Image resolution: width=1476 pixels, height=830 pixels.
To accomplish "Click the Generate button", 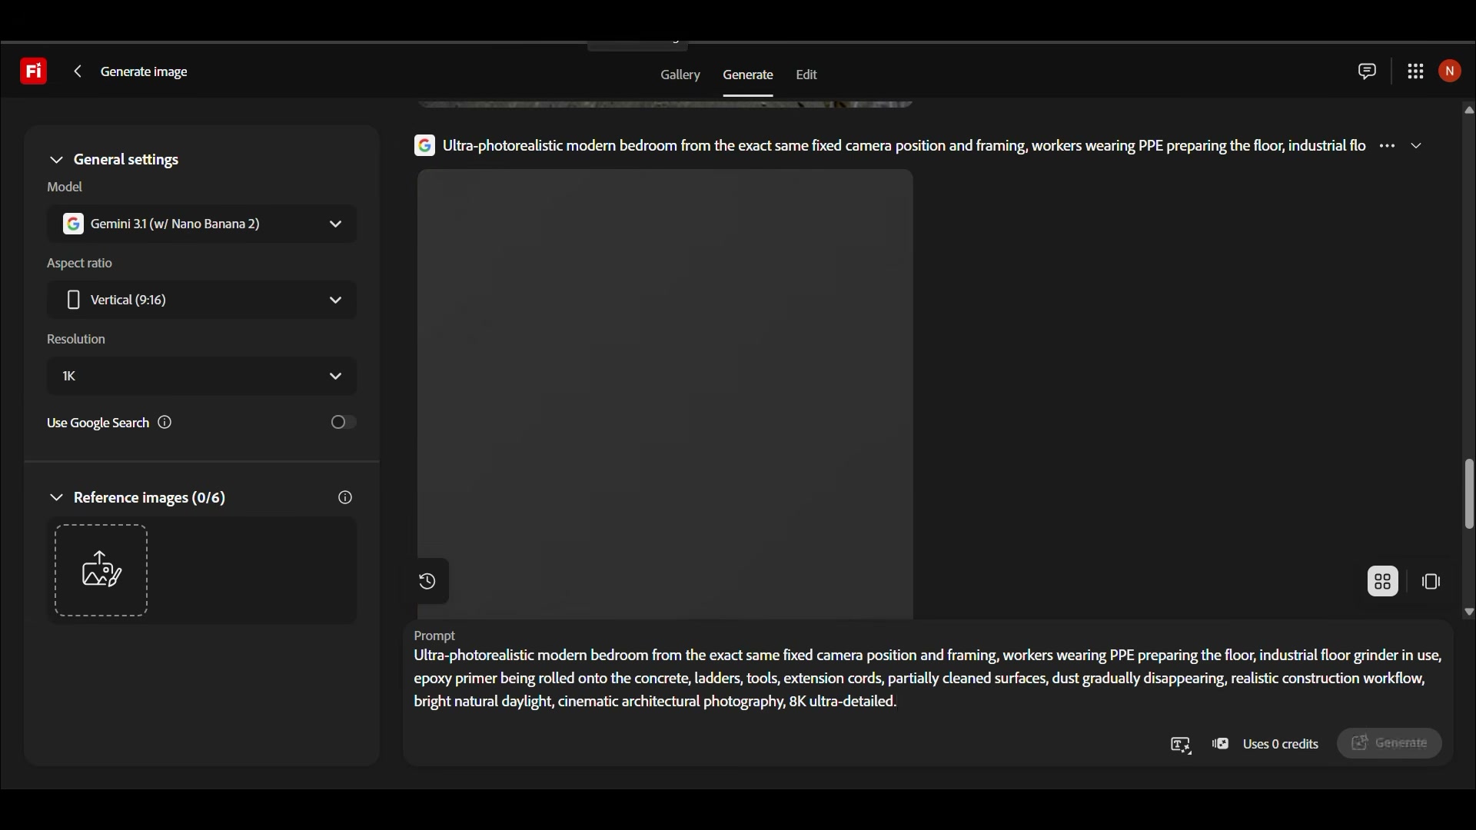I will (1390, 744).
